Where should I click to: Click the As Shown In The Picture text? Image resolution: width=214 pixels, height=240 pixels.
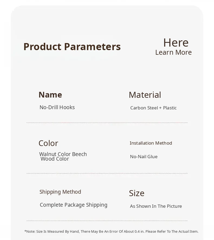(x=156, y=206)
